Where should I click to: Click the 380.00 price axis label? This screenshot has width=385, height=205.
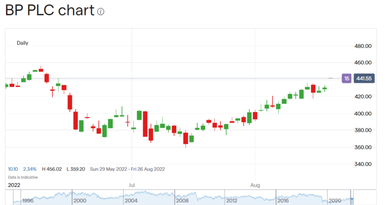[x=363, y=130]
